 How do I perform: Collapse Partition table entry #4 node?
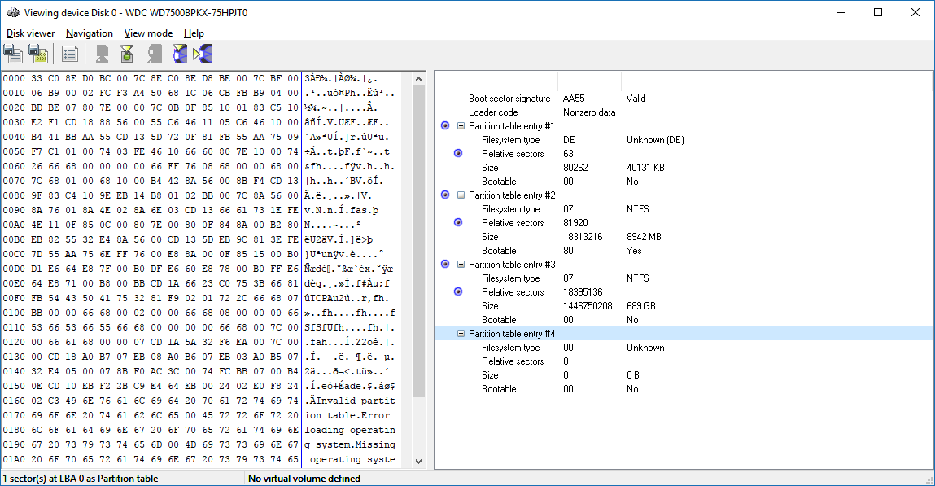click(x=461, y=334)
